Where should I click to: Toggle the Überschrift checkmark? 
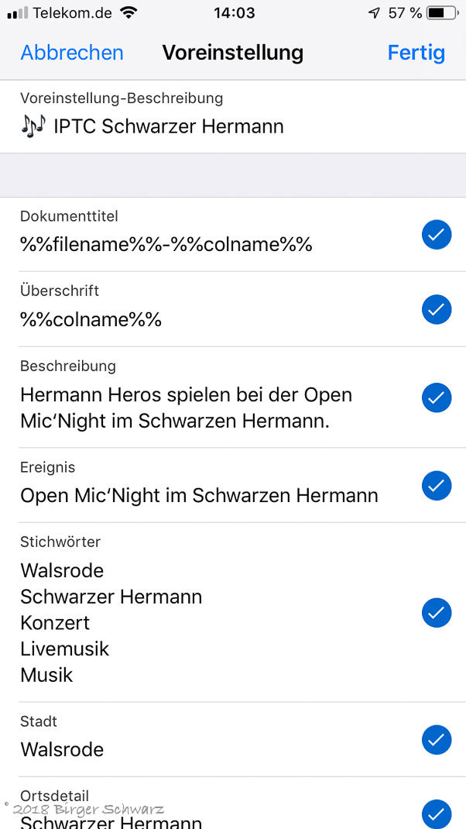(x=437, y=309)
